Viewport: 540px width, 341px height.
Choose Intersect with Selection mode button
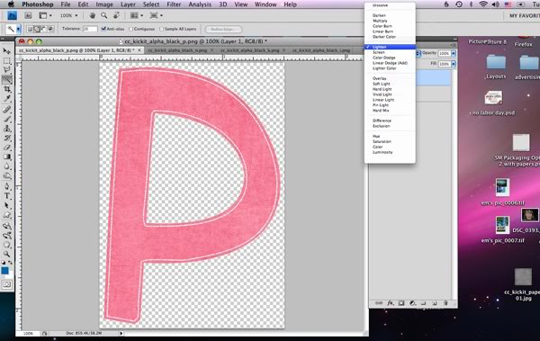50,30
